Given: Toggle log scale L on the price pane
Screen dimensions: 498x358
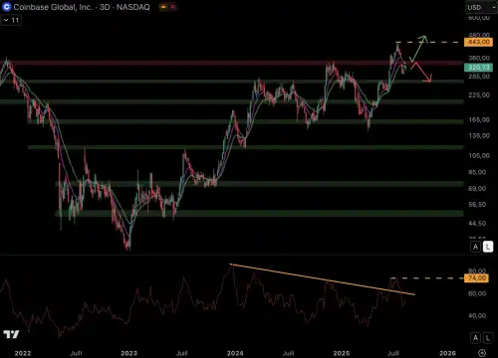Looking at the screenshot, I should pyautogui.click(x=488, y=247).
